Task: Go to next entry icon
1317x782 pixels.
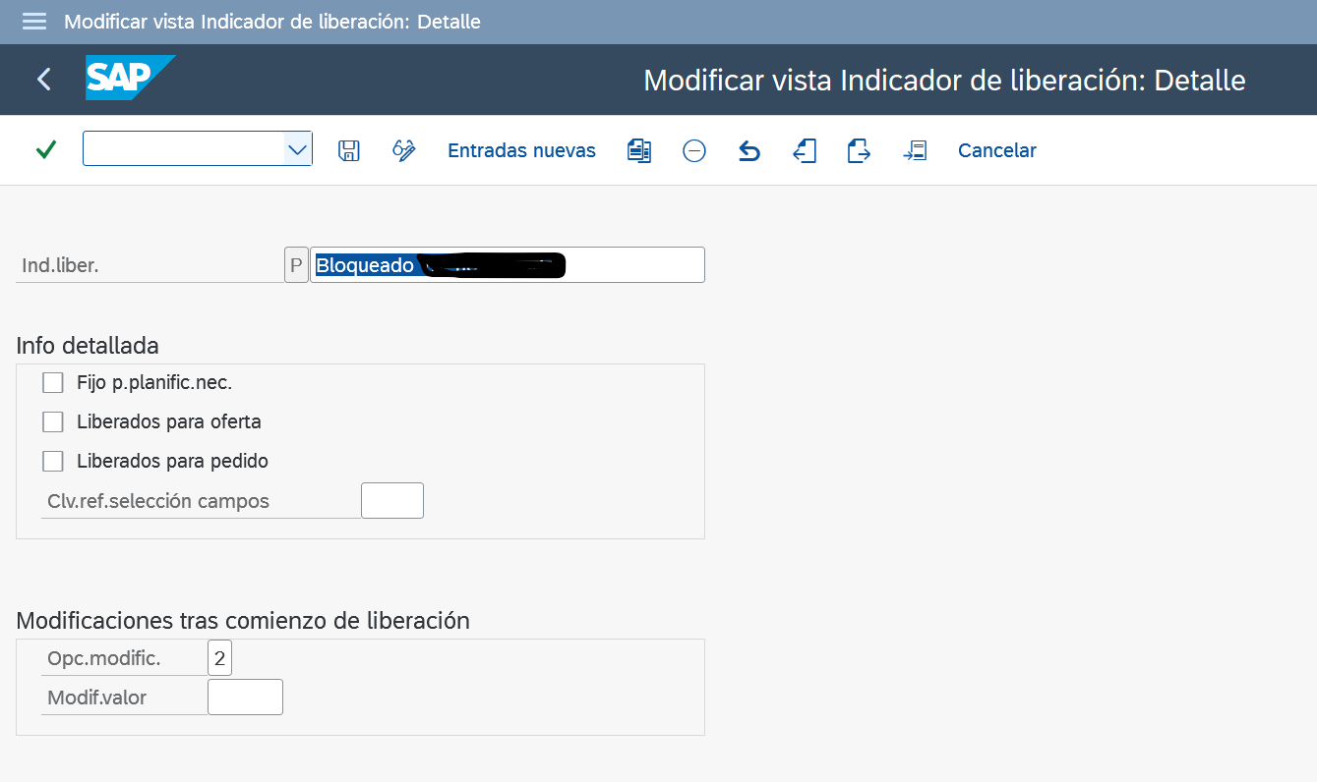Action: coord(859,150)
